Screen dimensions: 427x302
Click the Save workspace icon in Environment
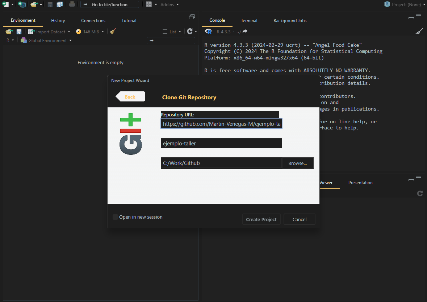tap(19, 32)
